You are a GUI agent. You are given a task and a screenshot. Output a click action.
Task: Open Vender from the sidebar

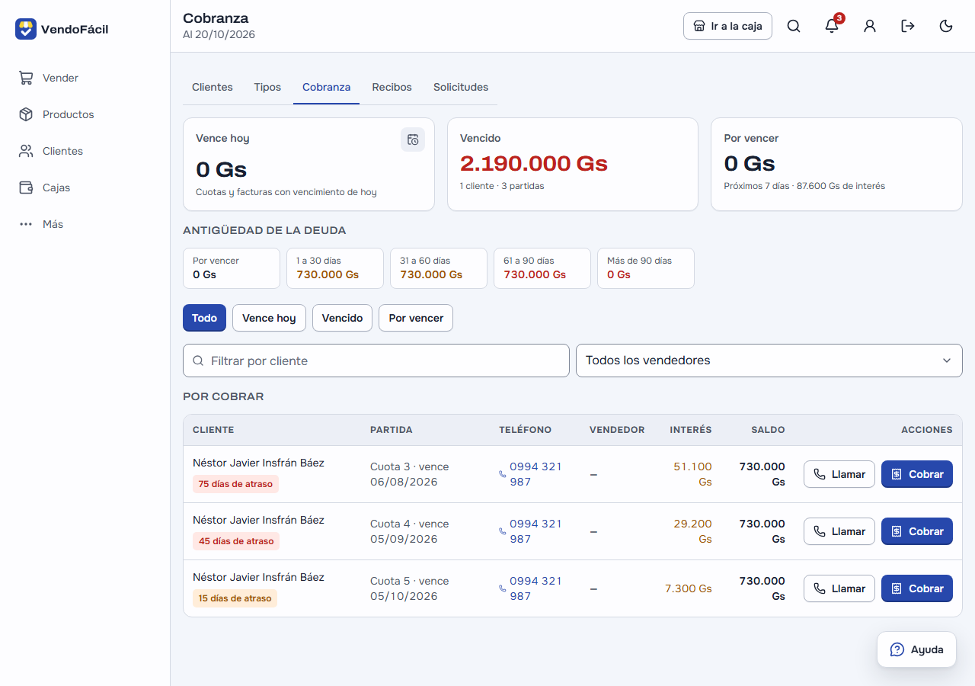click(x=85, y=78)
